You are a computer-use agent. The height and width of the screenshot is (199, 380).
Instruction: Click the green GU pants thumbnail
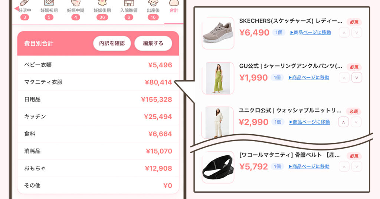(218, 78)
